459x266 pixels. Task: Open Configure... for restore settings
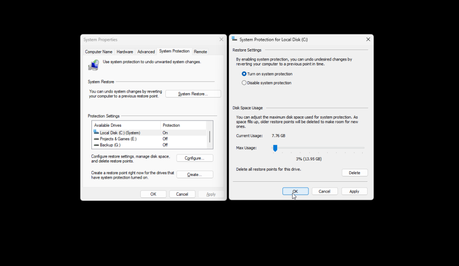[195, 158]
